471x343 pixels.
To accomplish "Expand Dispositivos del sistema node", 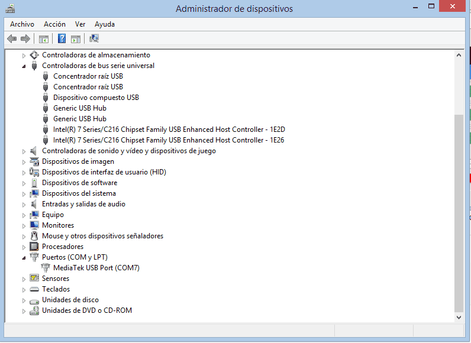I will tap(24, 194).
